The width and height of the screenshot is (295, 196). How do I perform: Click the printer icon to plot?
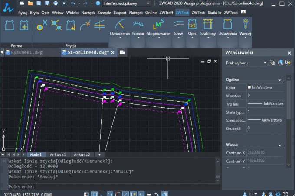pos(56,3)
